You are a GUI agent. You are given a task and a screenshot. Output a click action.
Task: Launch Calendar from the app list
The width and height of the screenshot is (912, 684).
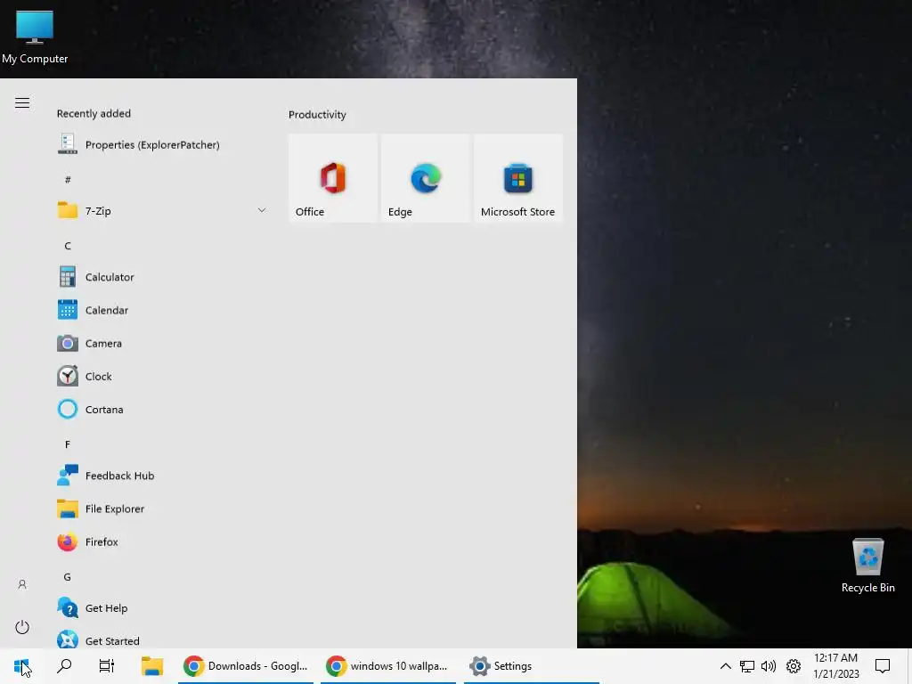point(163,310)
